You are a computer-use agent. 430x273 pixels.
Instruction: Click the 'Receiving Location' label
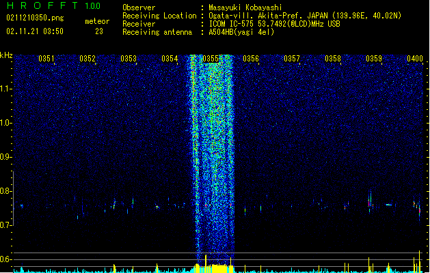[159, 16]
